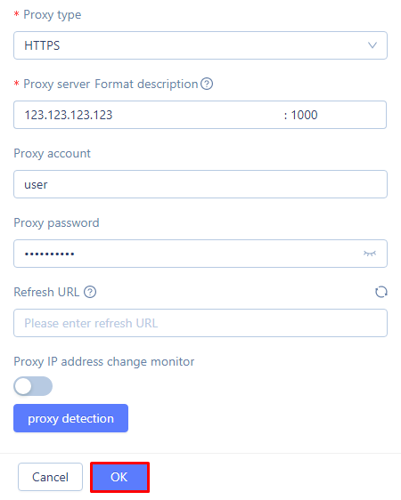Focus the Please enter refresh URL box
The height and width of the screenshot is (500, 401).
200,323
